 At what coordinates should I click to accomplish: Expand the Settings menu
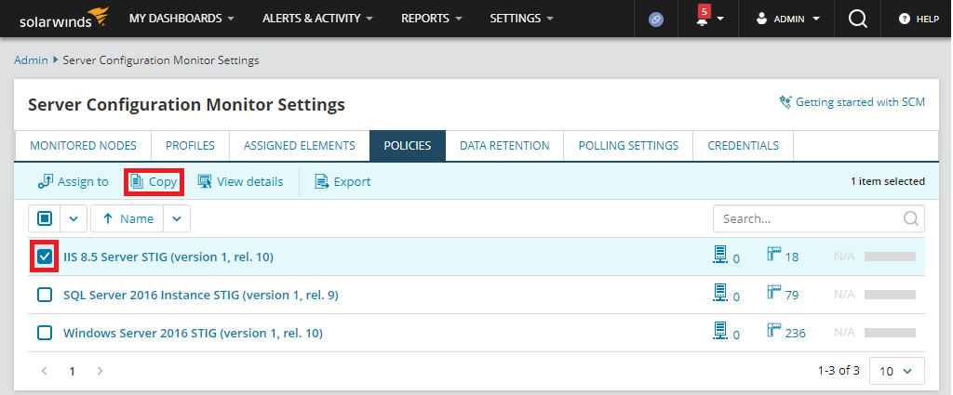[x=522, y=19]
